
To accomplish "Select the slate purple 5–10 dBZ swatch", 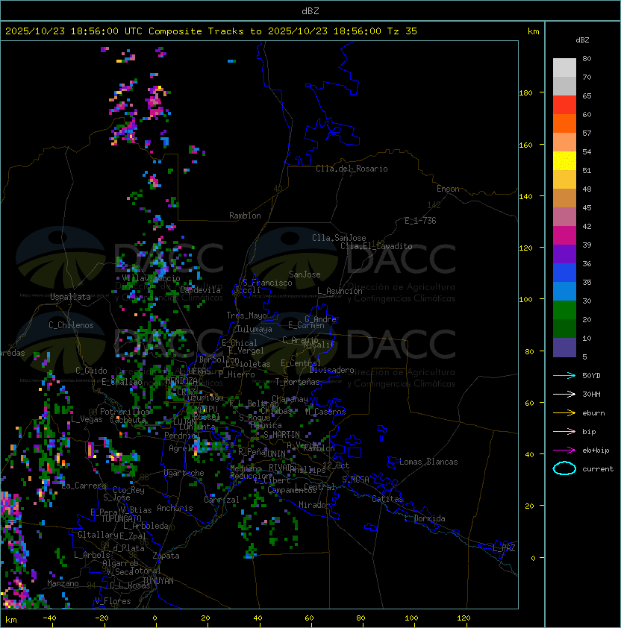I will pyautogui.click(x=564, y=348).
